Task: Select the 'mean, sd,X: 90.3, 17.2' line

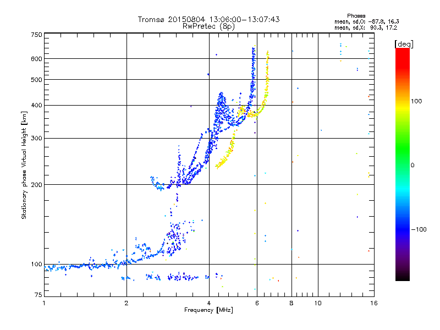Action: point(366,28)
